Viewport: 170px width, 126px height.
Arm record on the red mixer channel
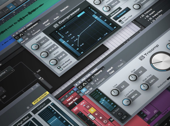tap(101, 118)
